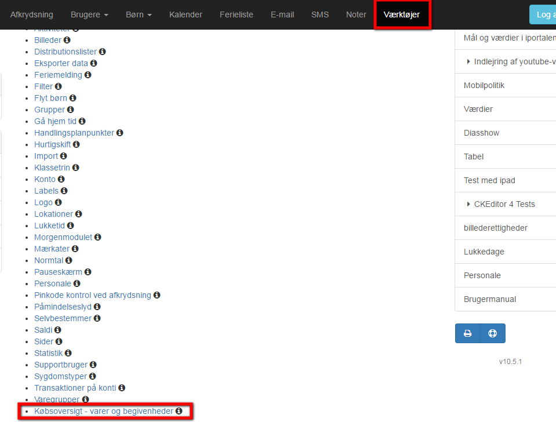Click info icon beside Handlingsplanpunkter
556x422 pixels.
(120, 133)
